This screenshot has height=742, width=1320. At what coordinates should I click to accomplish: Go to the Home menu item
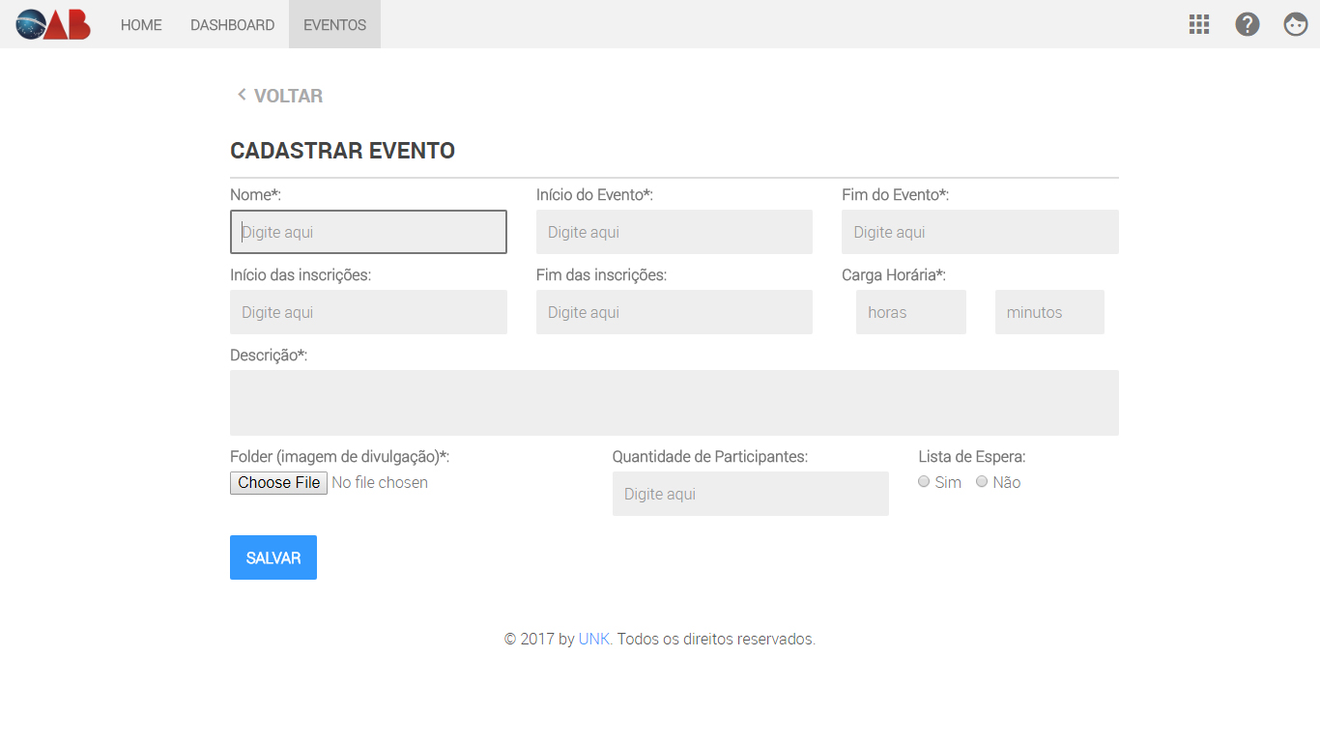point(141,25)
